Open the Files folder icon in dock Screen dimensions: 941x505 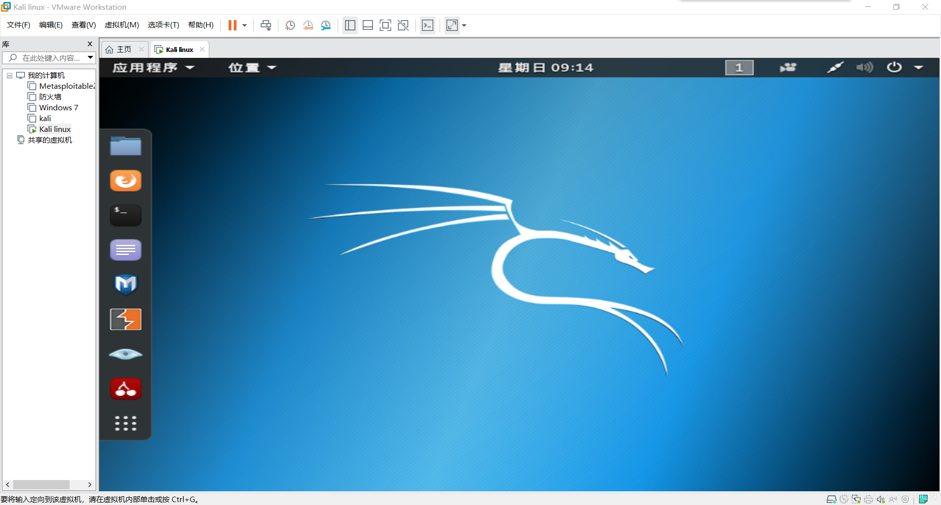(125, 146)
